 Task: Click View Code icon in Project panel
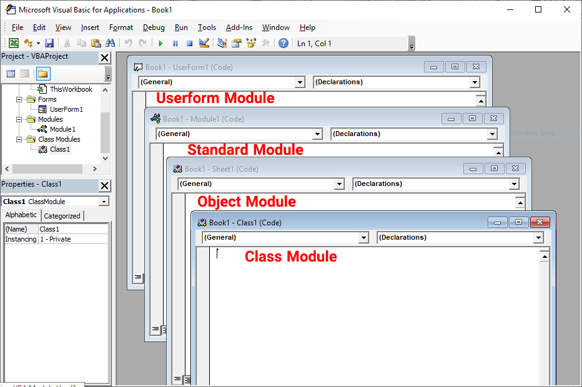click(11, 74)
